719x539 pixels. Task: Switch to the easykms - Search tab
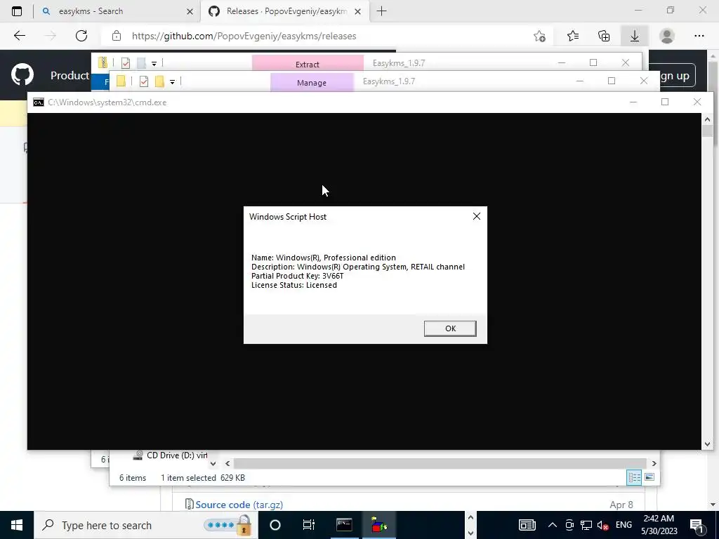coord(117,11)
